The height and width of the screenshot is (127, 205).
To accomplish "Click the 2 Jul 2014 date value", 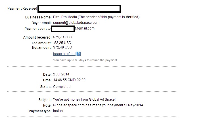I will coord(61,74).
